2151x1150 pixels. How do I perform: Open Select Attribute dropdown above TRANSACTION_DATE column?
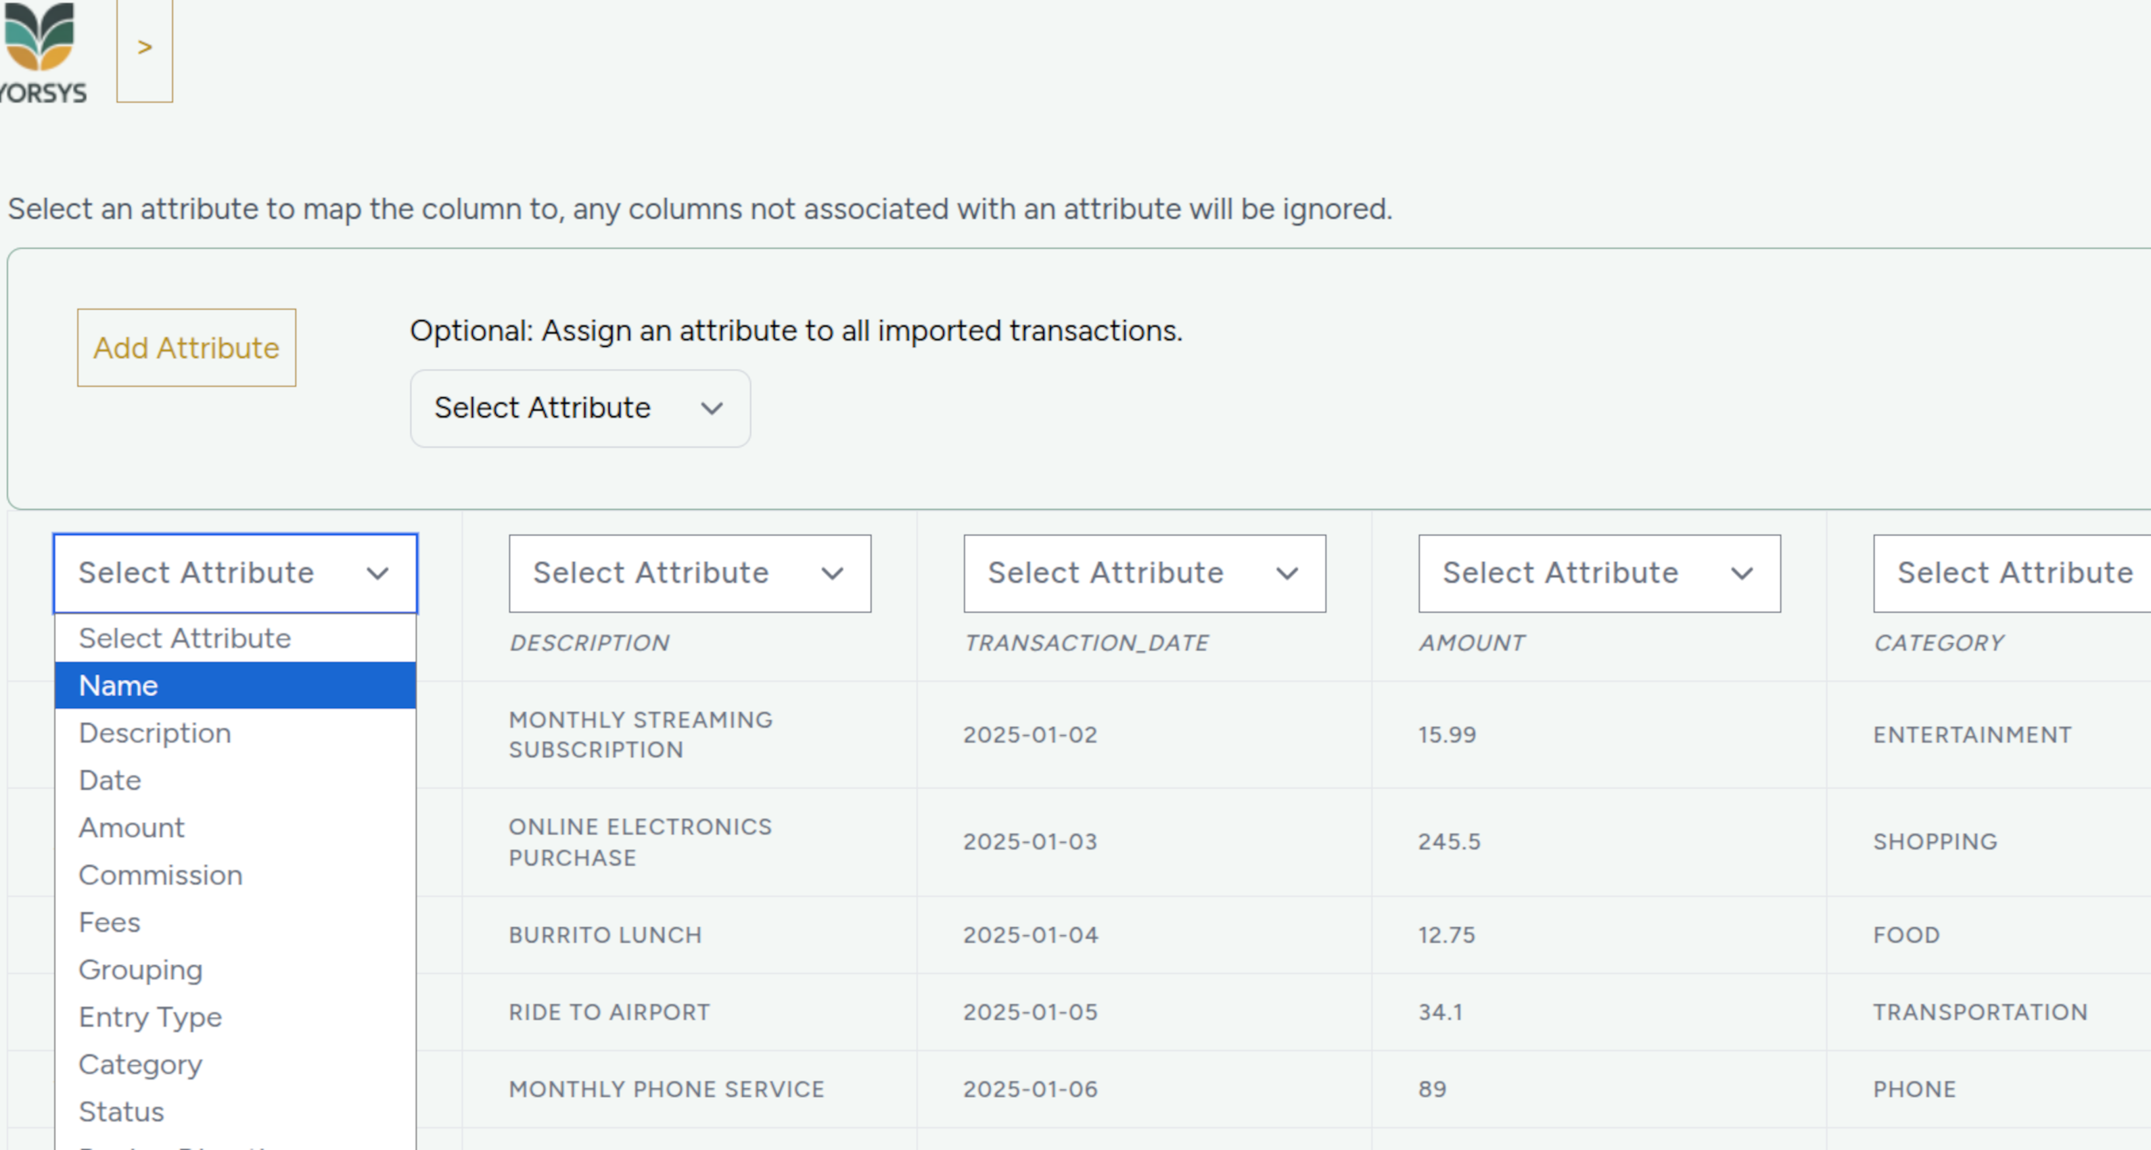[x=1144, y=573]
